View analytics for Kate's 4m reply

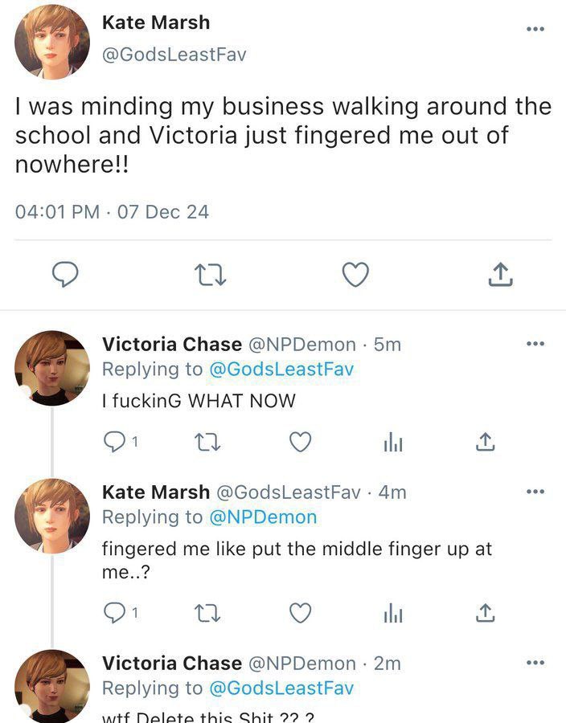coord(393,613)
